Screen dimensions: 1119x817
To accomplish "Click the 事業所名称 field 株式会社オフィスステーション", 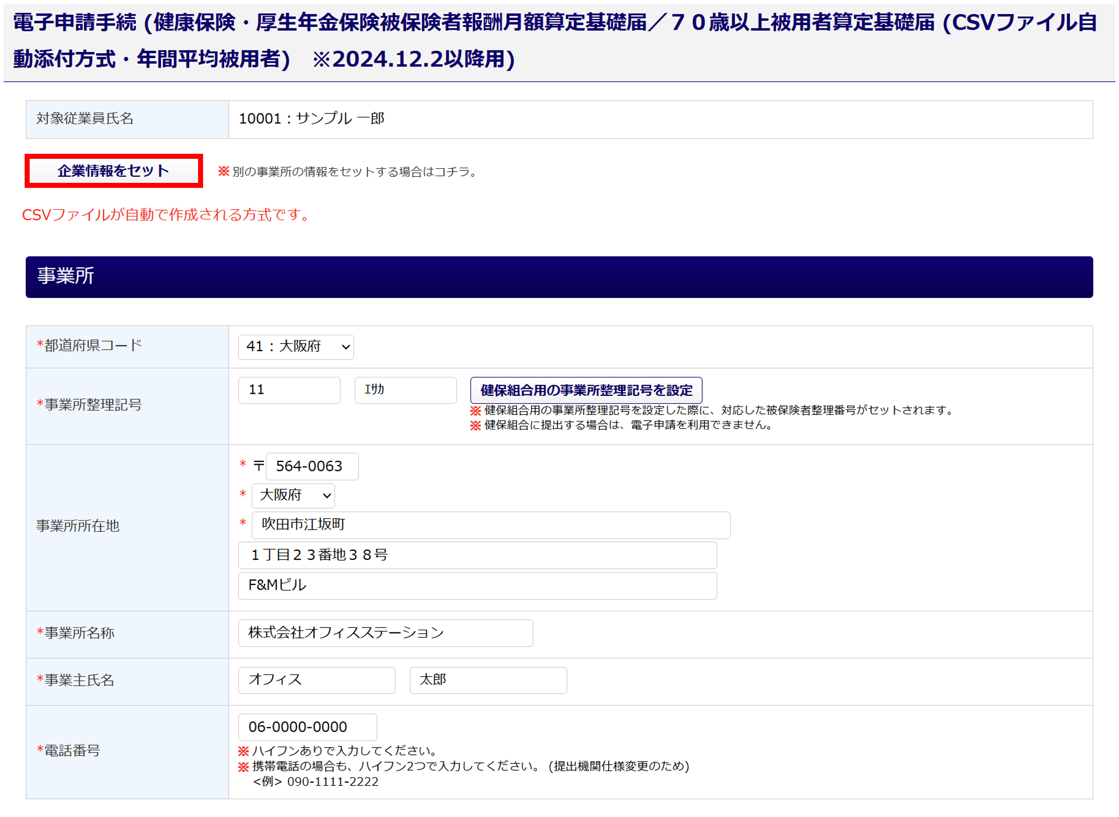I will tap(385, 632).
